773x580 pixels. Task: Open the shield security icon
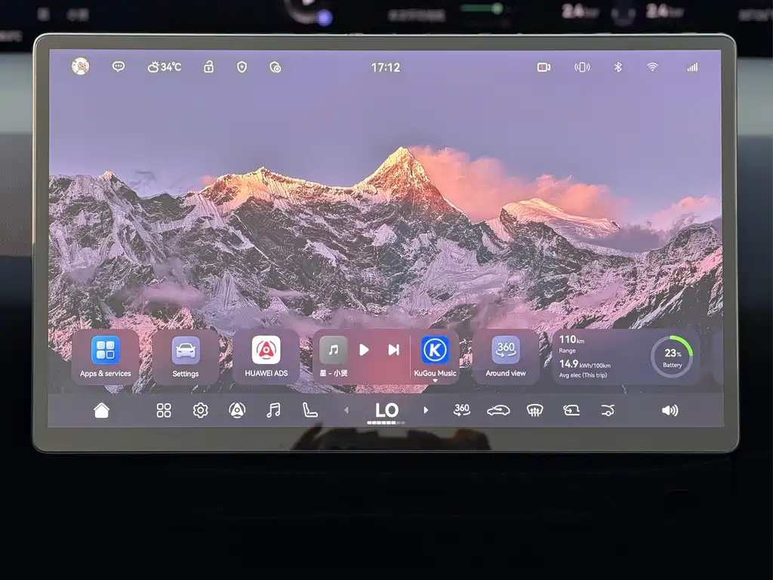coord(242,67)
